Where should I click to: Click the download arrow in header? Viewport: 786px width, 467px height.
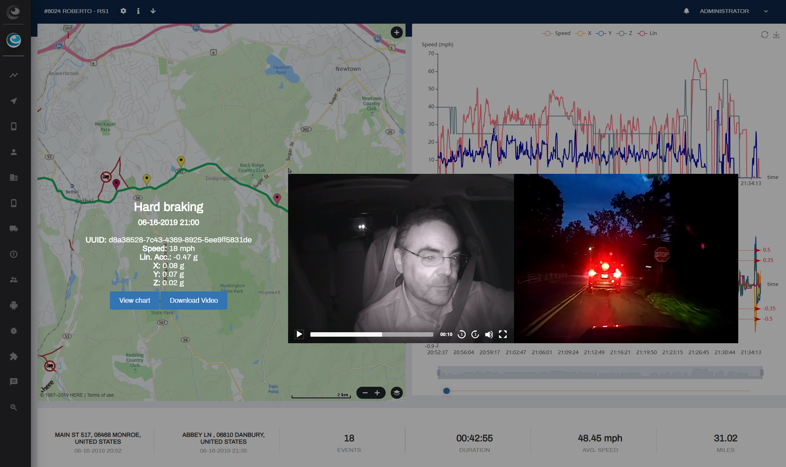click(x=153, y=11)
